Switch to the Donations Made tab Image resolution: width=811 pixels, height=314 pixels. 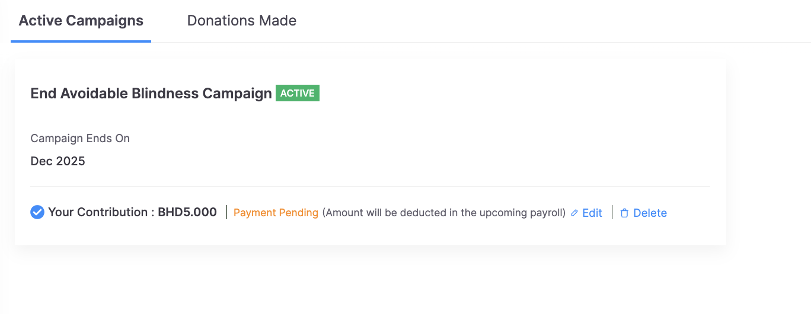[242, 21]
